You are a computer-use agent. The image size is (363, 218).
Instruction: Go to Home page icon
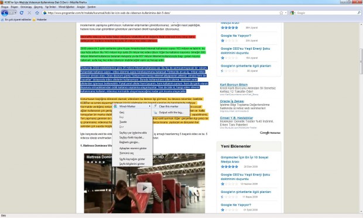point(37,13)
